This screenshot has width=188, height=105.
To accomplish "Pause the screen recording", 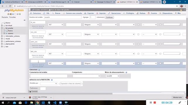I will [151, 102].
